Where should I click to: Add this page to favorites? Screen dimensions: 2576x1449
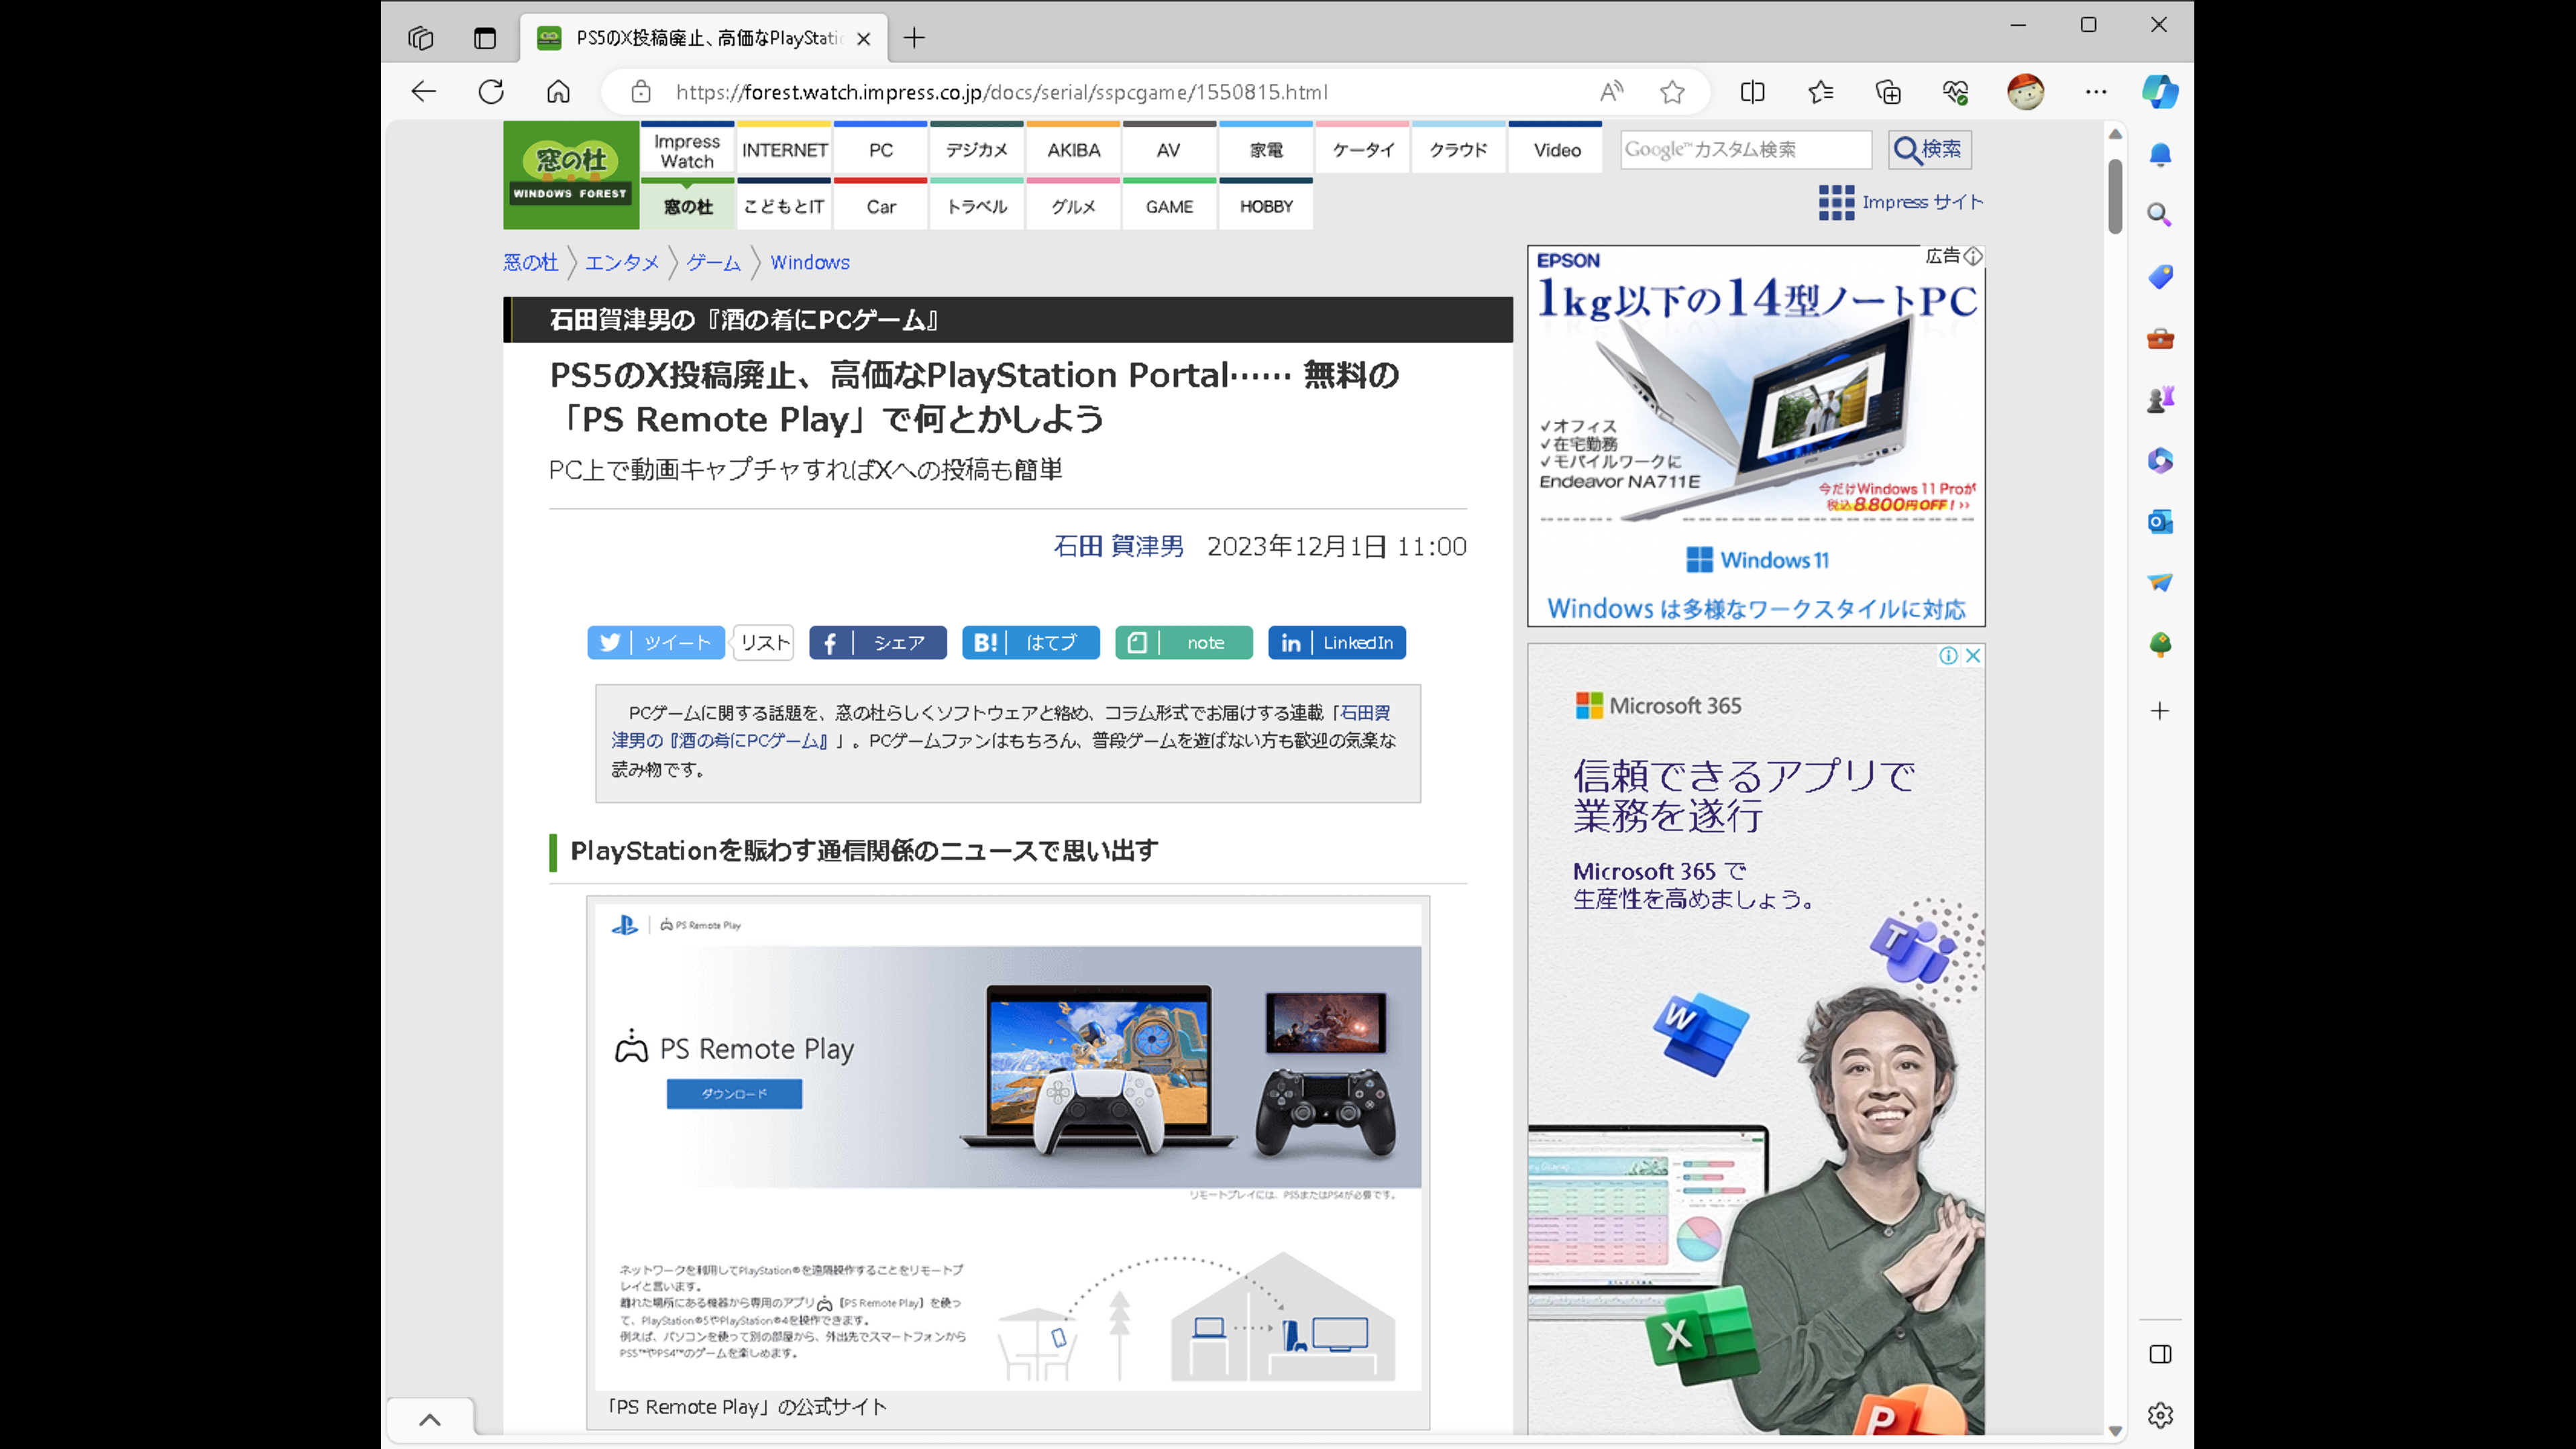pyautogui.click(x=1673, y=92)
